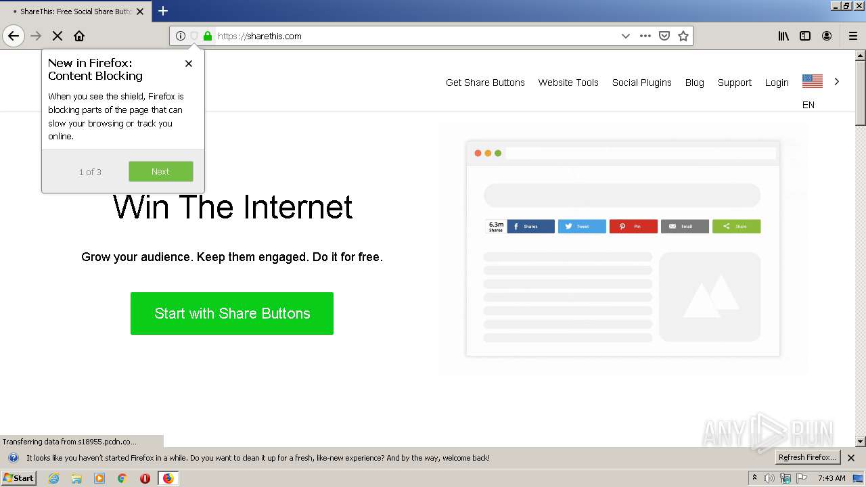Image resolution: width=866 pixels, height=487 pixels.
Task: Open Windows Explorer folder on taskbar
Action: tap(76, 478)
